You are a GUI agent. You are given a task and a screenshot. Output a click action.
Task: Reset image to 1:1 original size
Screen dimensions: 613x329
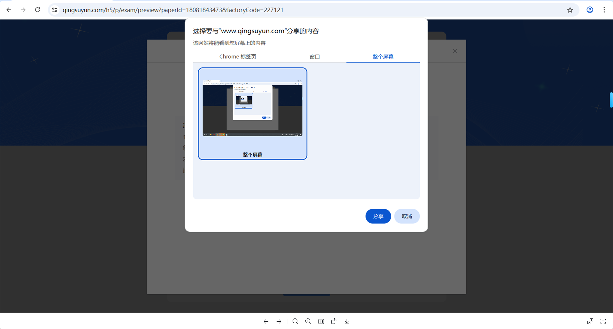point(321,321)
